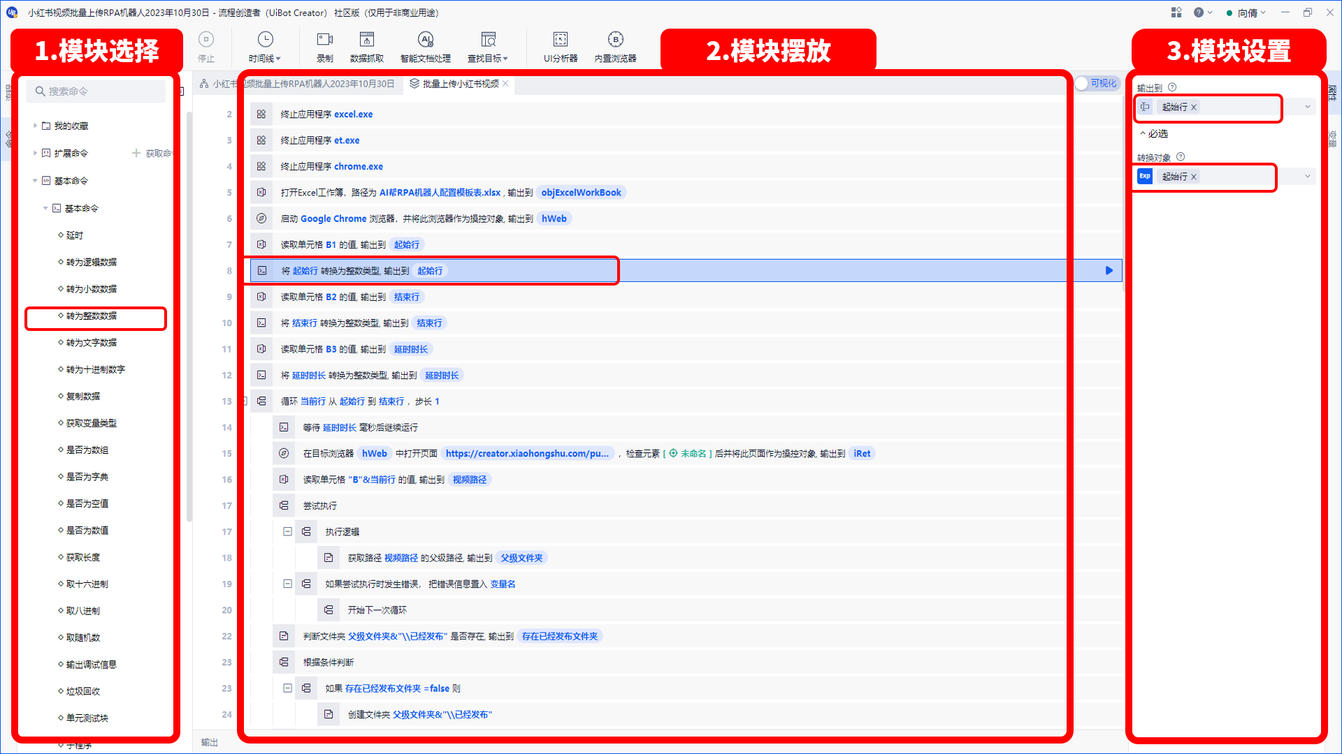
Task: Click the icon of the 读取单元格 B1 row
Action: tap(261, 244)
